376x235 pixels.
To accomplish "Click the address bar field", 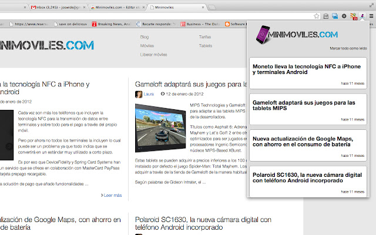I will pos(156,16).
